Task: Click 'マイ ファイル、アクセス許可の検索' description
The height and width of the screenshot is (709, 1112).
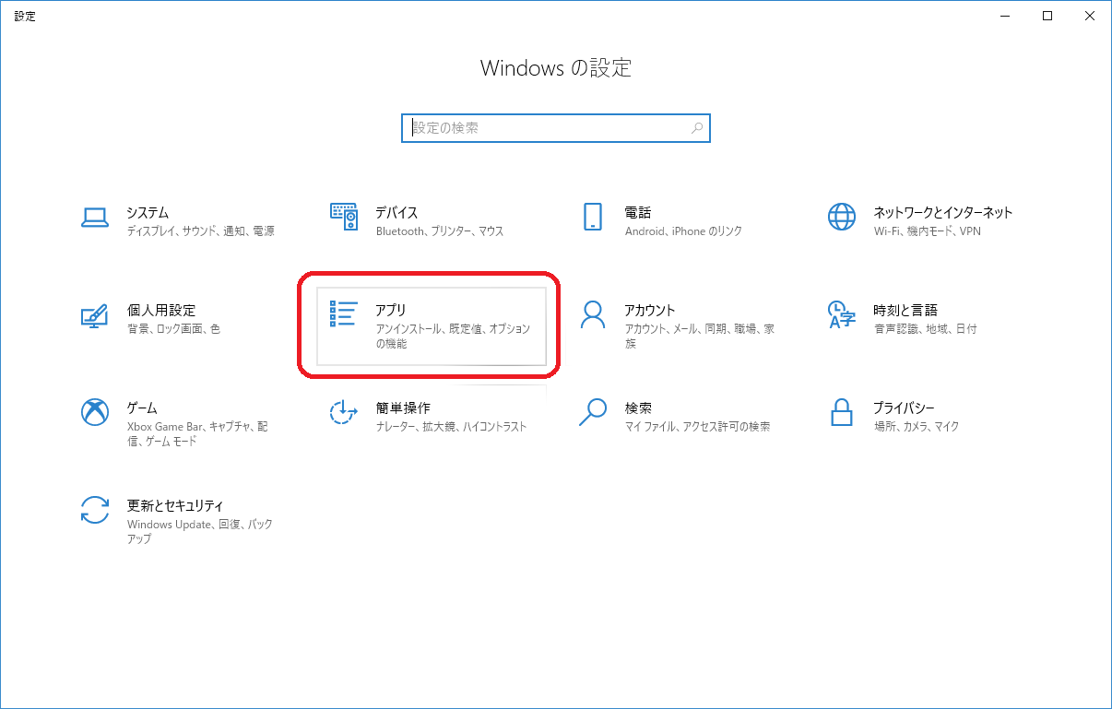Action: tap(697, 427)
